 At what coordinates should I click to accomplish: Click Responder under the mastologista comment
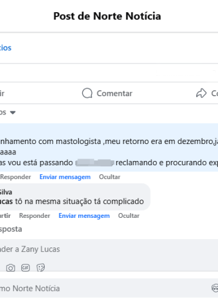pos(16,177)
